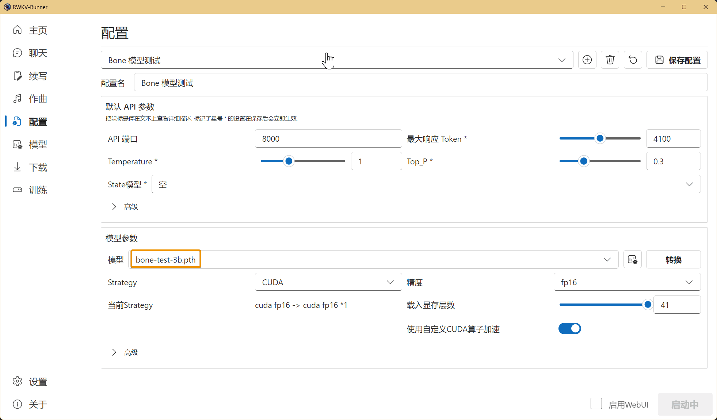The height and width of the screenshot is (420, 717).
Task: Open the Strategy CUDA dropdown
Action: tap(328, 282)
